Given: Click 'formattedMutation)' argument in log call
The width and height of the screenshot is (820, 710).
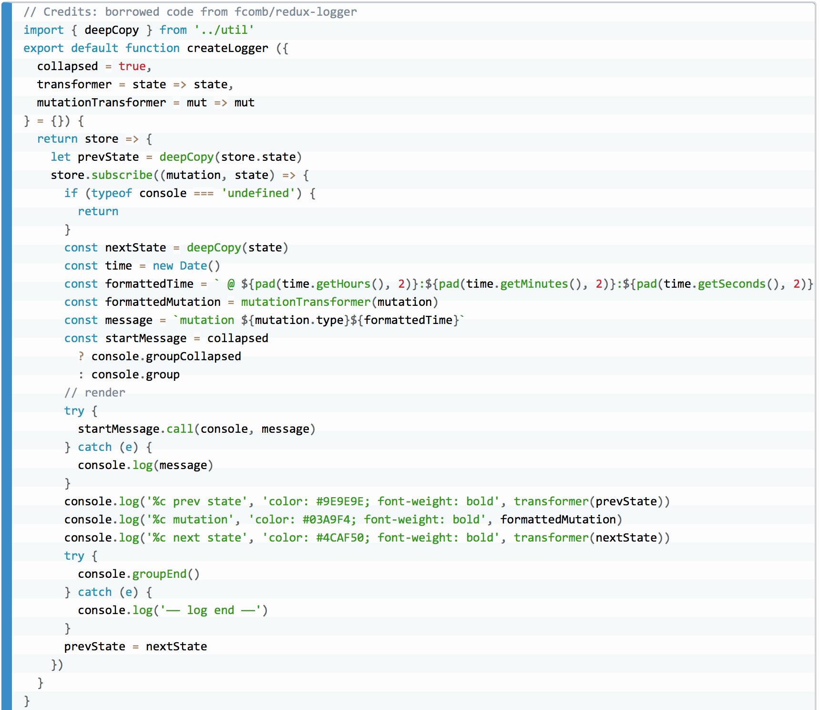Looking at the screenshot, I should (561, 520).
